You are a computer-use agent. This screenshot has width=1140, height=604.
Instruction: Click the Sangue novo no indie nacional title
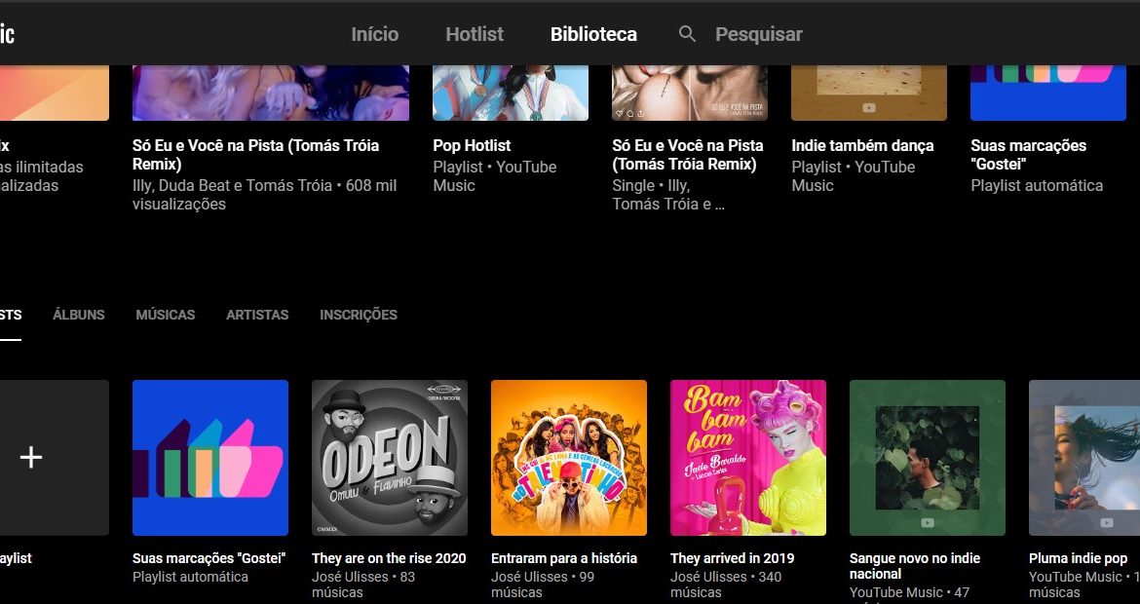[x=915, y=565]
